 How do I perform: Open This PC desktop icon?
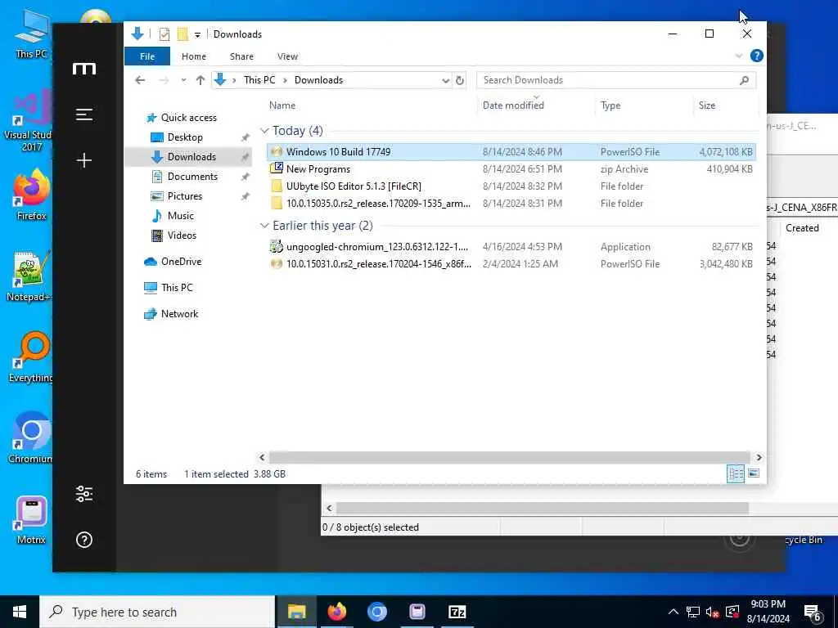click(x=31, y=35)
